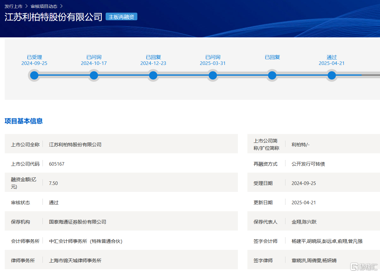Image resolution: width=380 pixels, height=273 pixels.
Task: Click the date 2024-12-23 on the timeline
Action: [153, 63]
